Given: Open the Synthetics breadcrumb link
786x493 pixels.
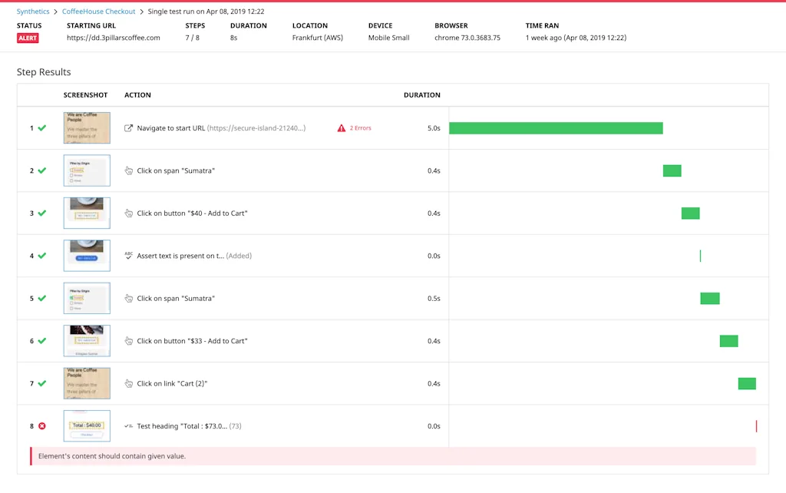Looking at the screenshot, I should (x=32, y=12).
